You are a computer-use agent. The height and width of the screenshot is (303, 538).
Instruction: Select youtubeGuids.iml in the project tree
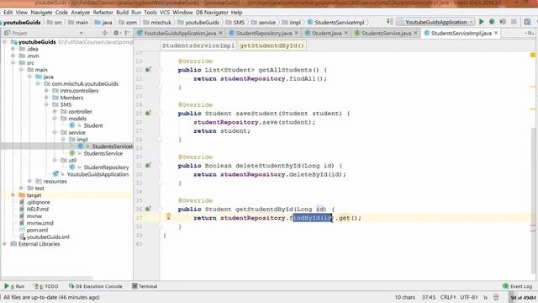coord(48,237)
